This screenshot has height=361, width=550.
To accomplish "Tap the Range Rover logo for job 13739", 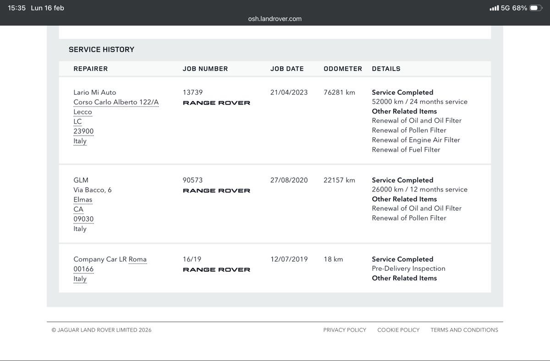I will [x=216, y=103].
